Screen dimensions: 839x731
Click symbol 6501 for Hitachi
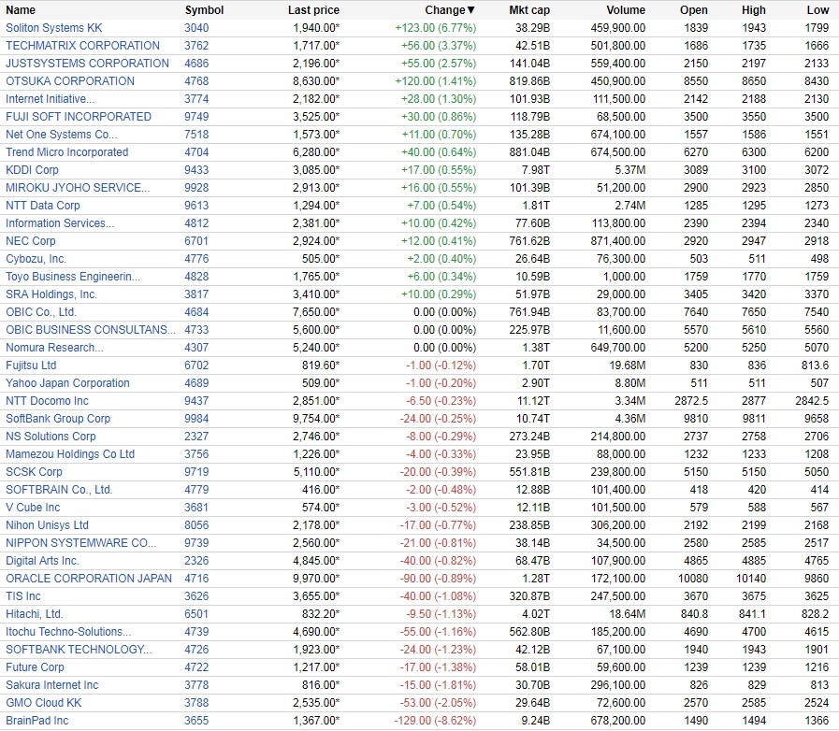(x=196, y=614)
